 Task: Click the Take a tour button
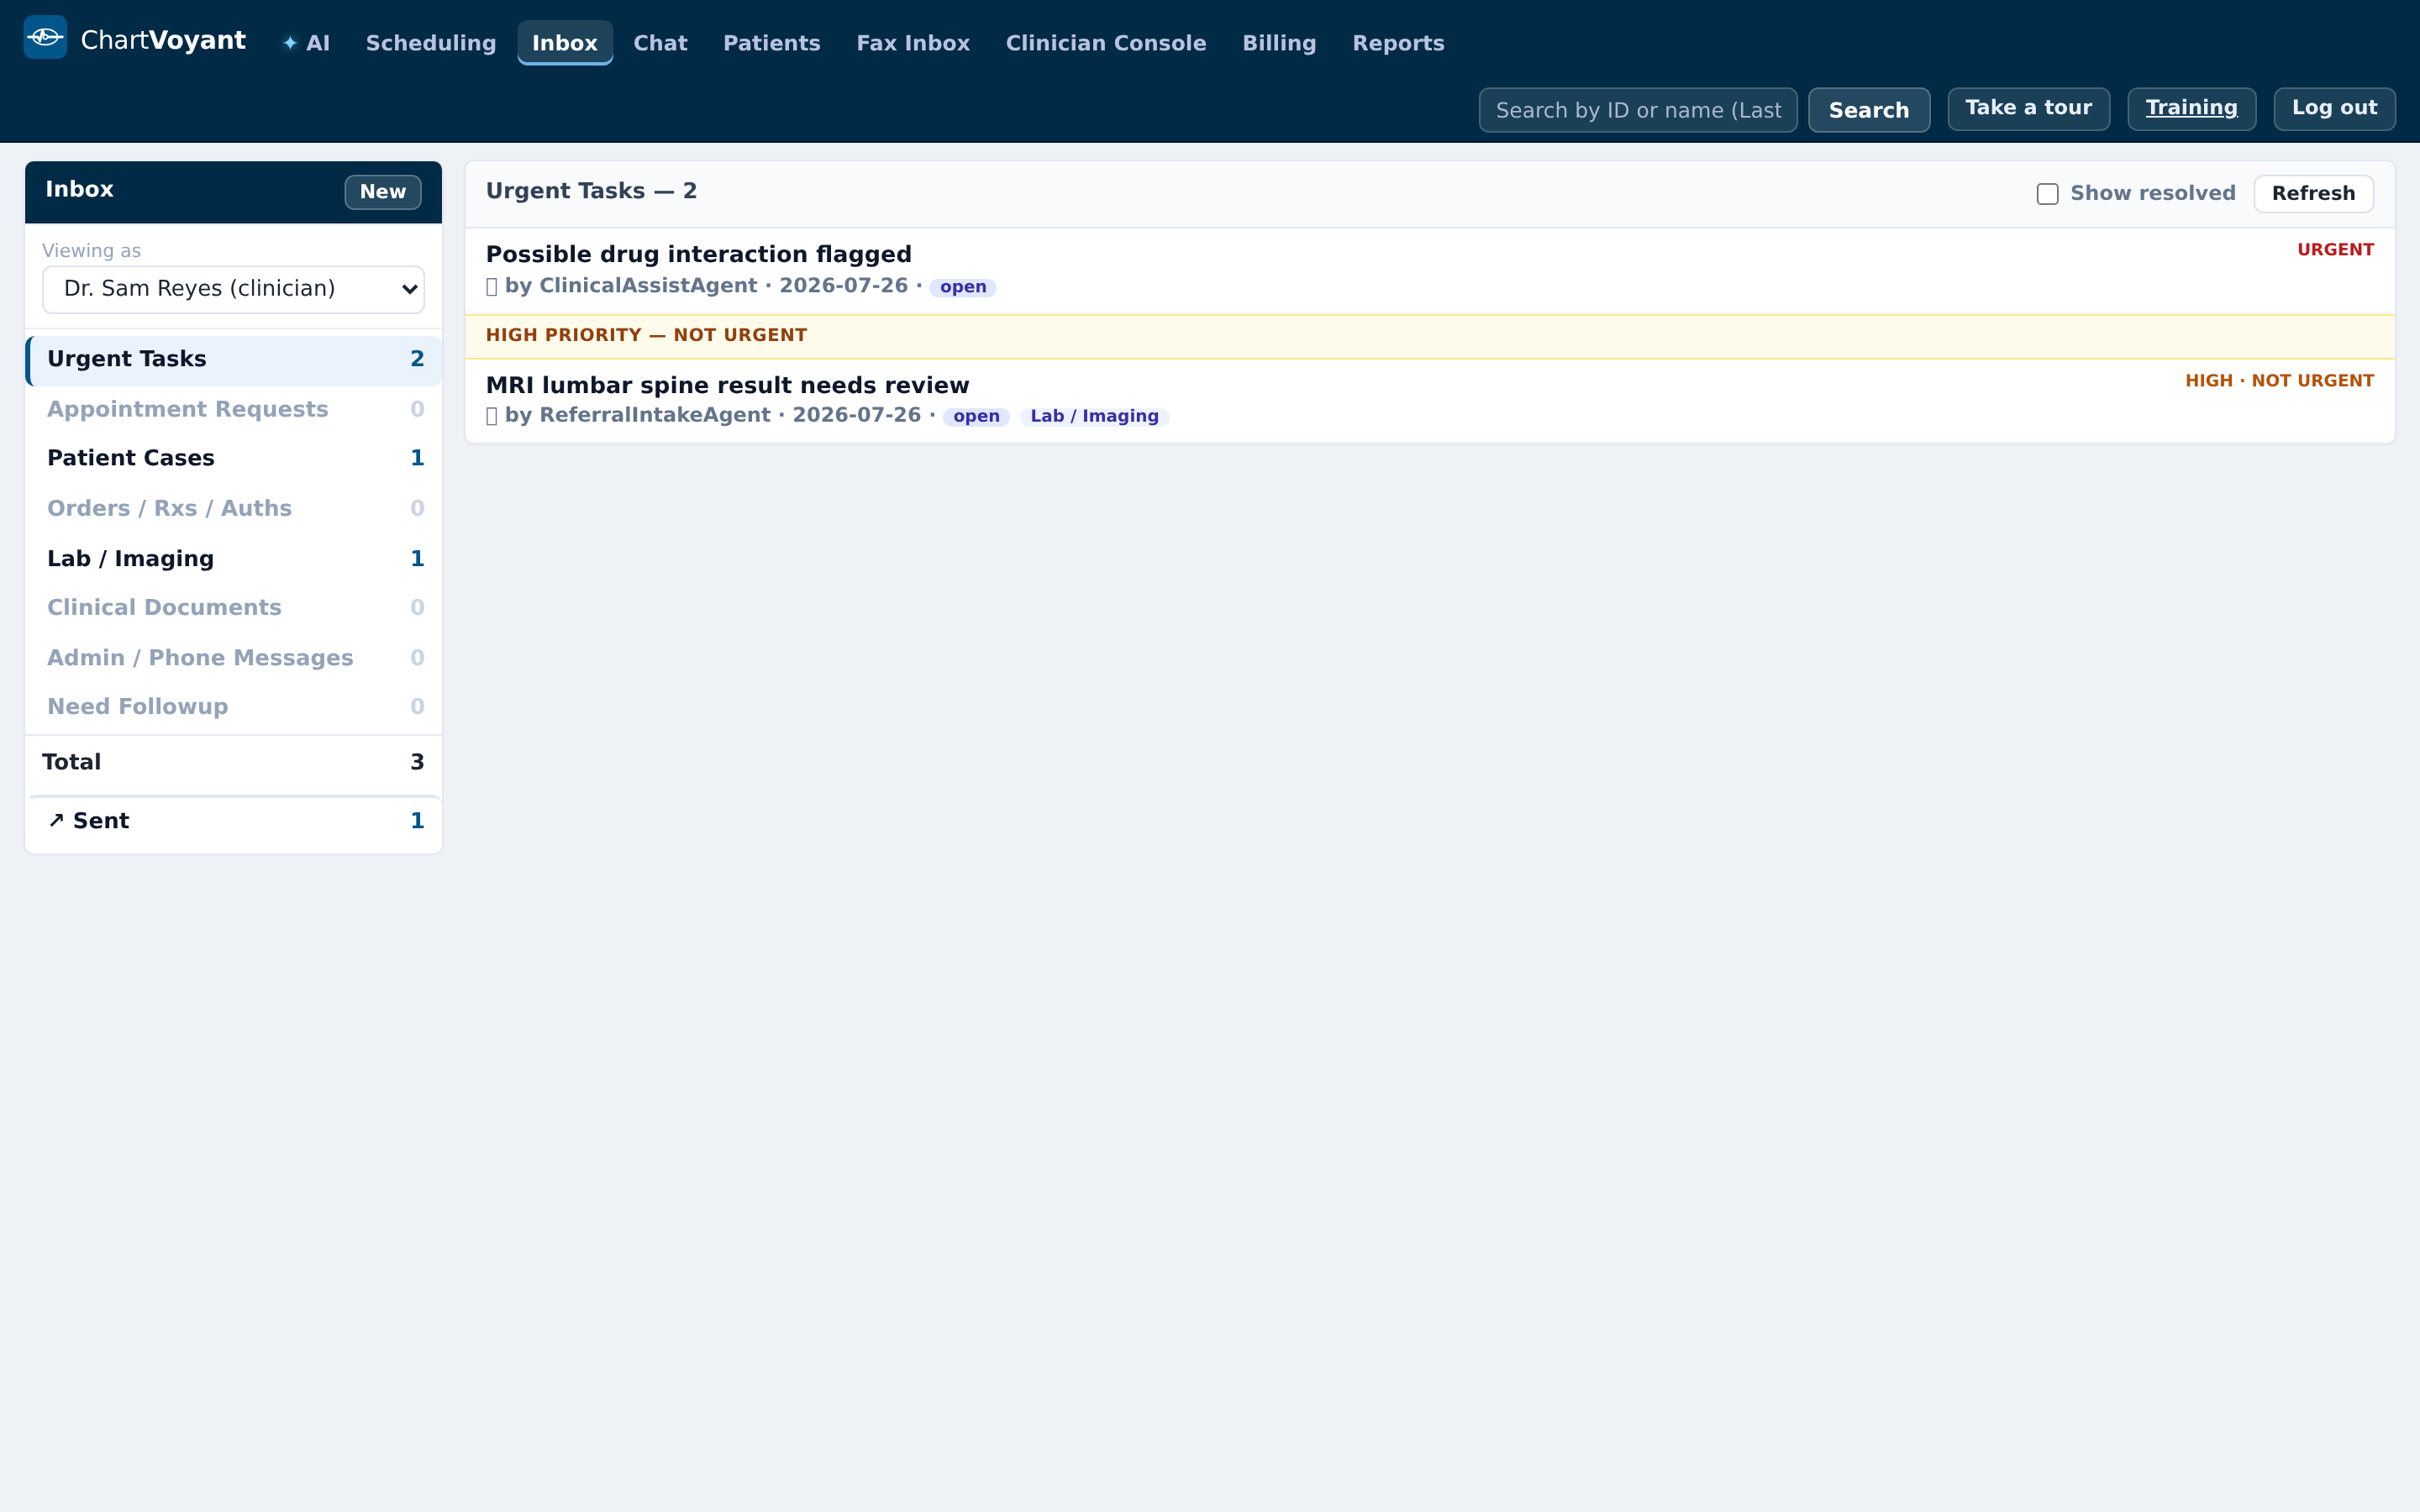pos(2028,108)
